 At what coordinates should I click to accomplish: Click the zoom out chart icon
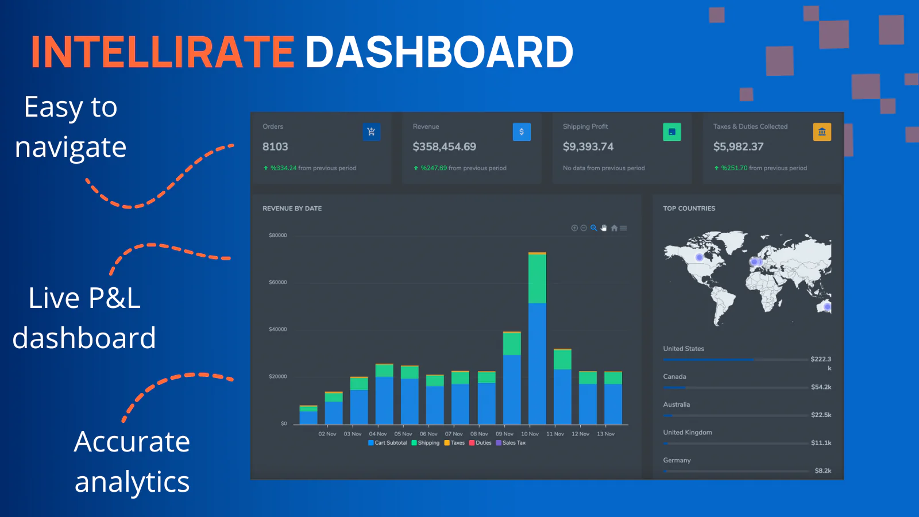[584, 228]
